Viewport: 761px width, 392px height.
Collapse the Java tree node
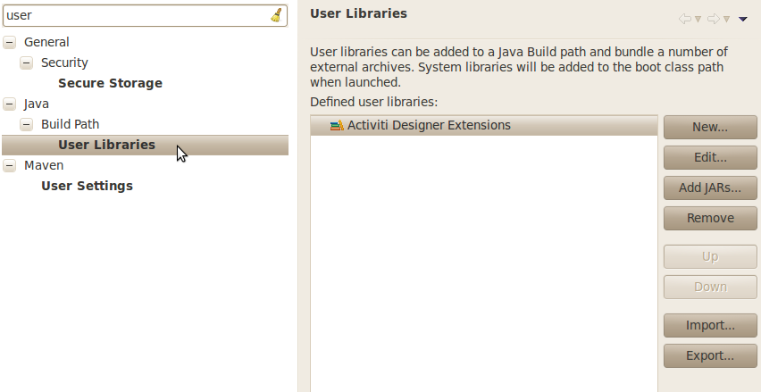tap(9, 104)
